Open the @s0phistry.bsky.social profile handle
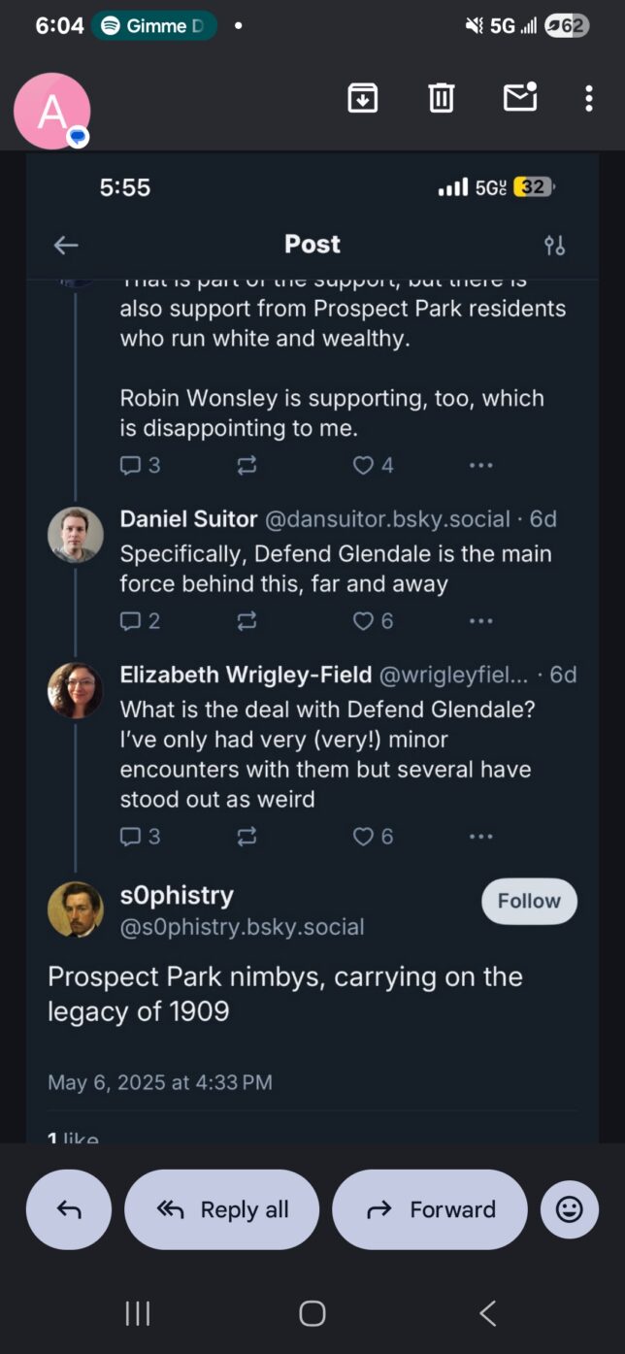625x1354 pixels. click(x=242, y=927)
